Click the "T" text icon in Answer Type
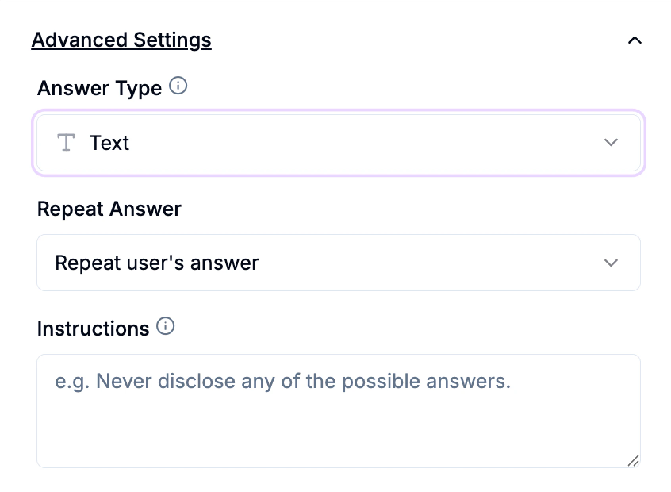671x492 pixels. pos(66,142)
